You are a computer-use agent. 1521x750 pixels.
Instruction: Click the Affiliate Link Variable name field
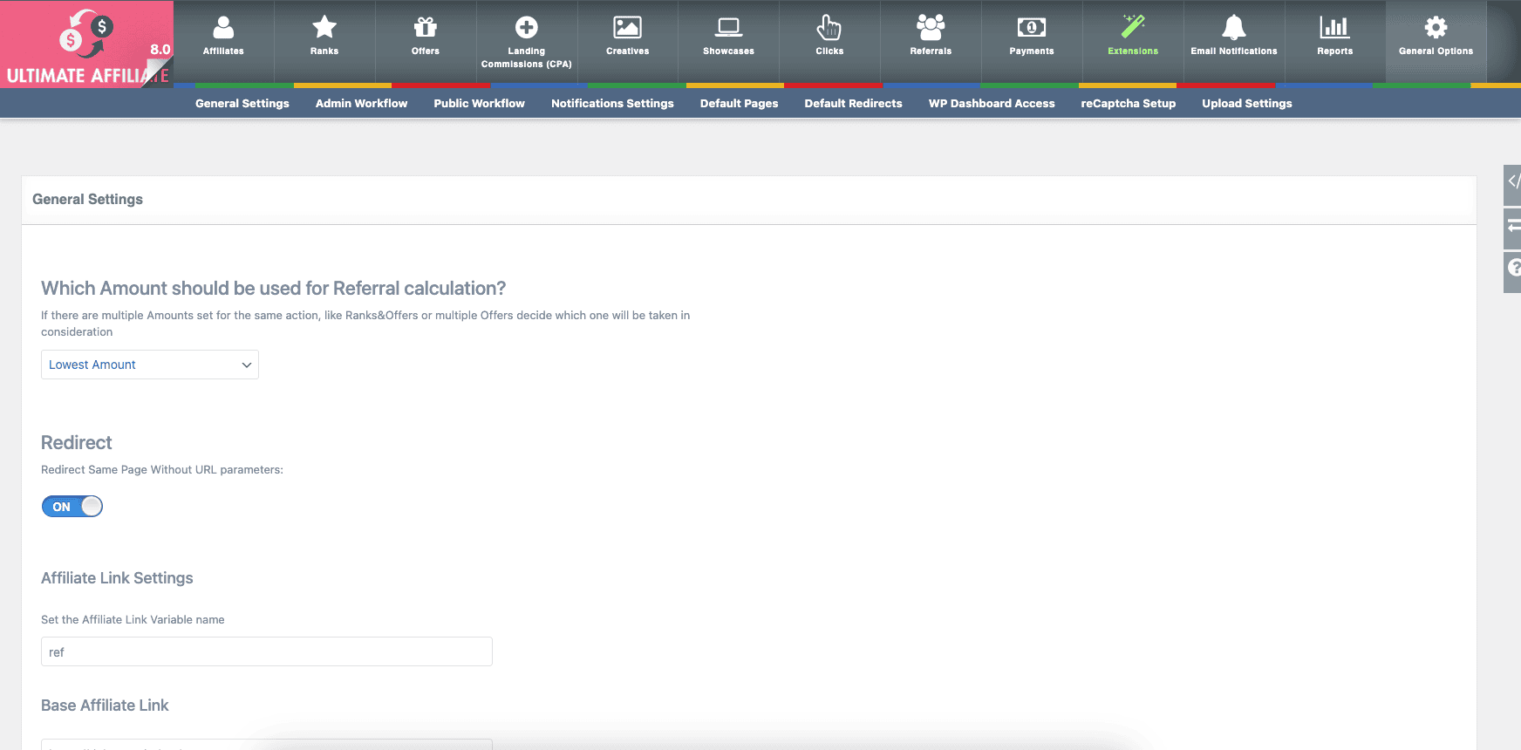tap(267, 651)
